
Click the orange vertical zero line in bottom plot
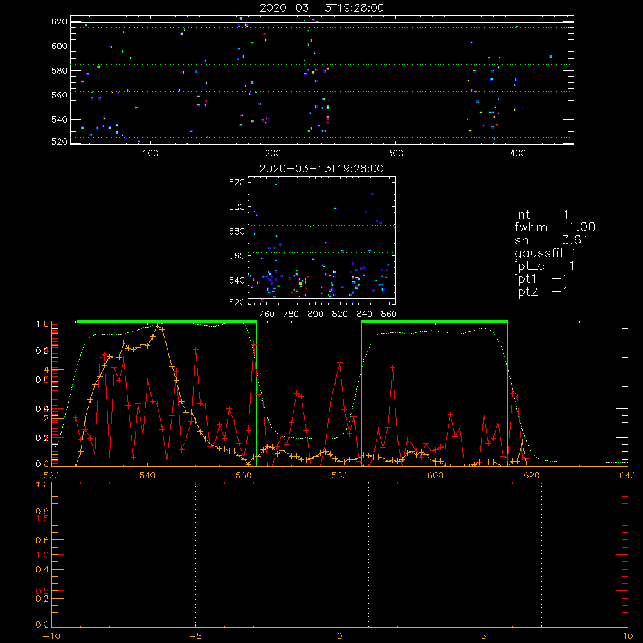(340, 554)
